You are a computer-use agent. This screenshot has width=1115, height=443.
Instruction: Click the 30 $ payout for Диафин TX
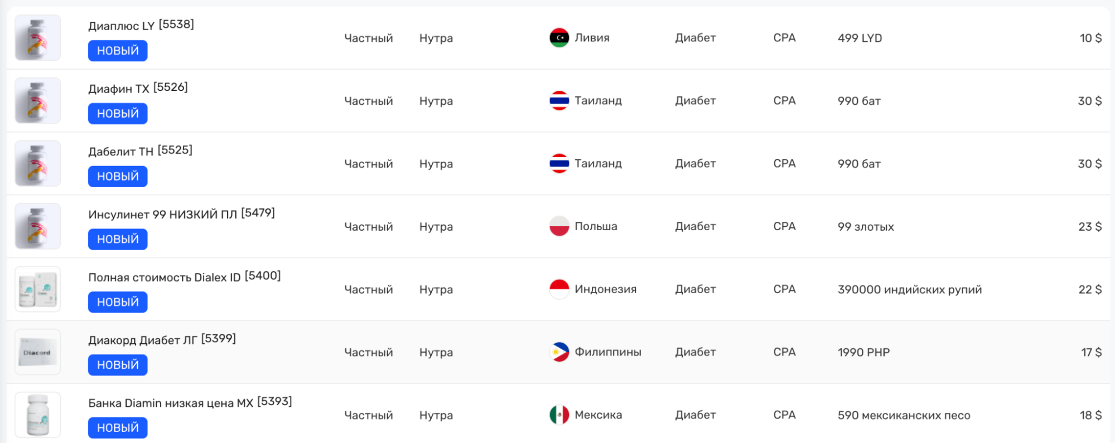[x=1089, y=101]
